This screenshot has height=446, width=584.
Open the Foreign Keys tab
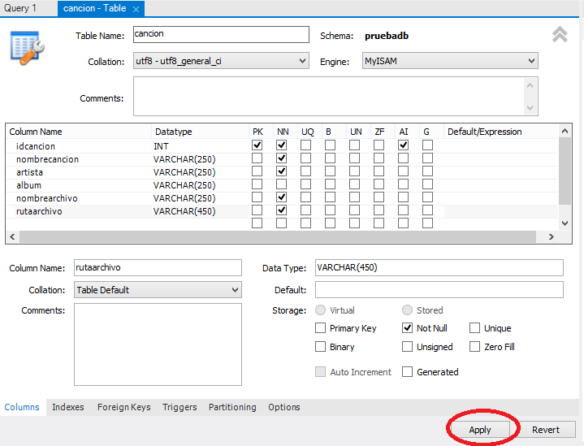coord(124,407)
